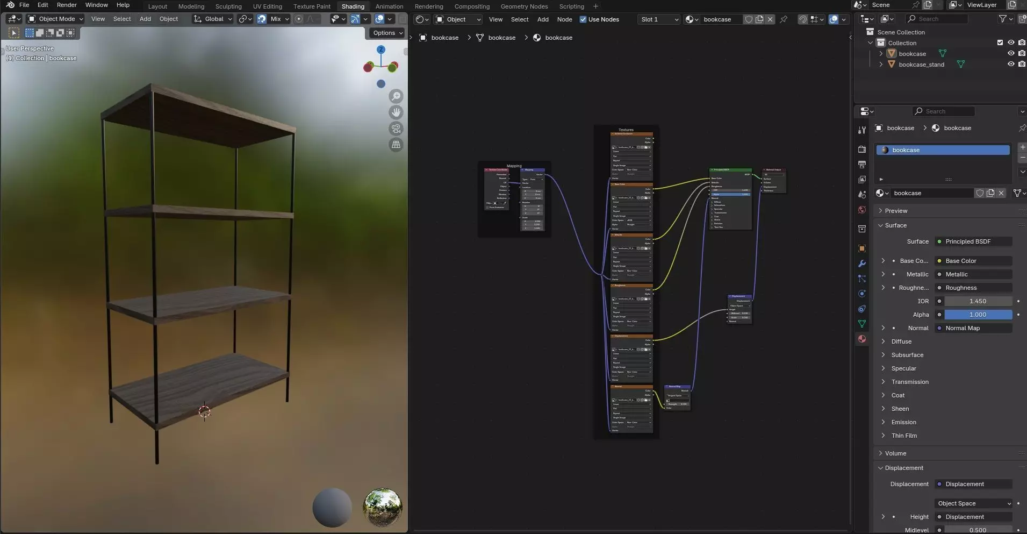The image size is (1027, 534).
Task: Disable bookcase render camera icon in outliner
Action: pyautogui.click(x=1022, y=54)
